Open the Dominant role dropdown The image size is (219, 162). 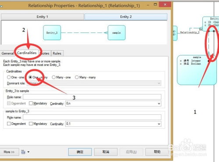pos(94,83)
